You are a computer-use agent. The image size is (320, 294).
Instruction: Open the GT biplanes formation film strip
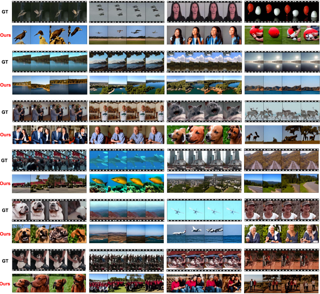127,12
